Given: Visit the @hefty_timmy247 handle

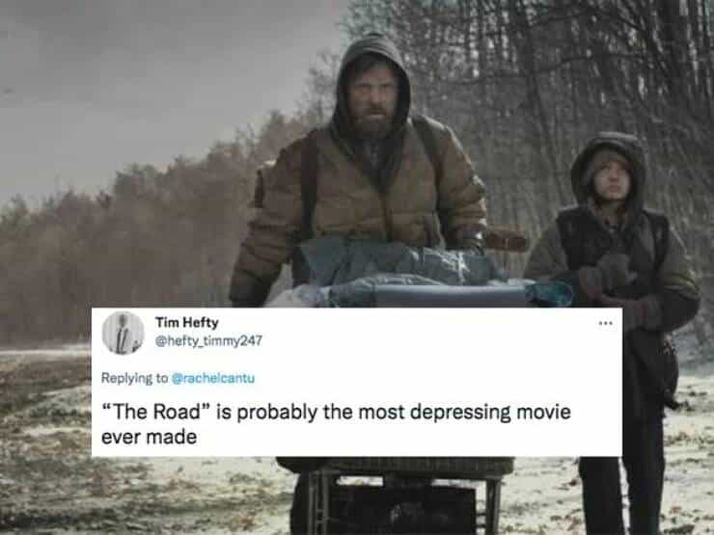Looking at the screenshot, I should click(208, 340).
